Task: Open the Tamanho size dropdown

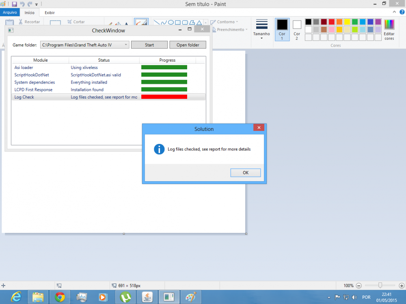Action: [x=261, y=30]
